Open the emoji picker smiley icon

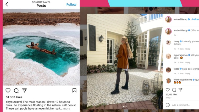pos(168,105)
